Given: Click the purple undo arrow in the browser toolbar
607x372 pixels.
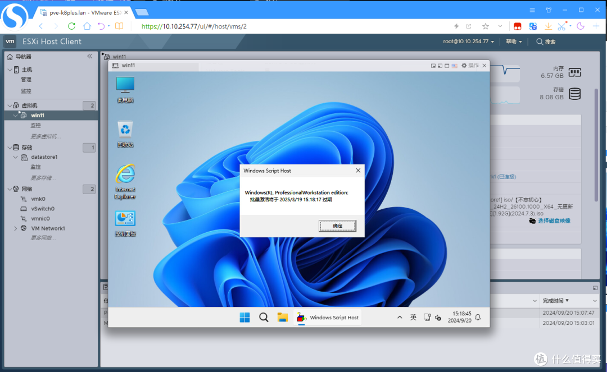Looking at the screenshot, I should point(101,26).
